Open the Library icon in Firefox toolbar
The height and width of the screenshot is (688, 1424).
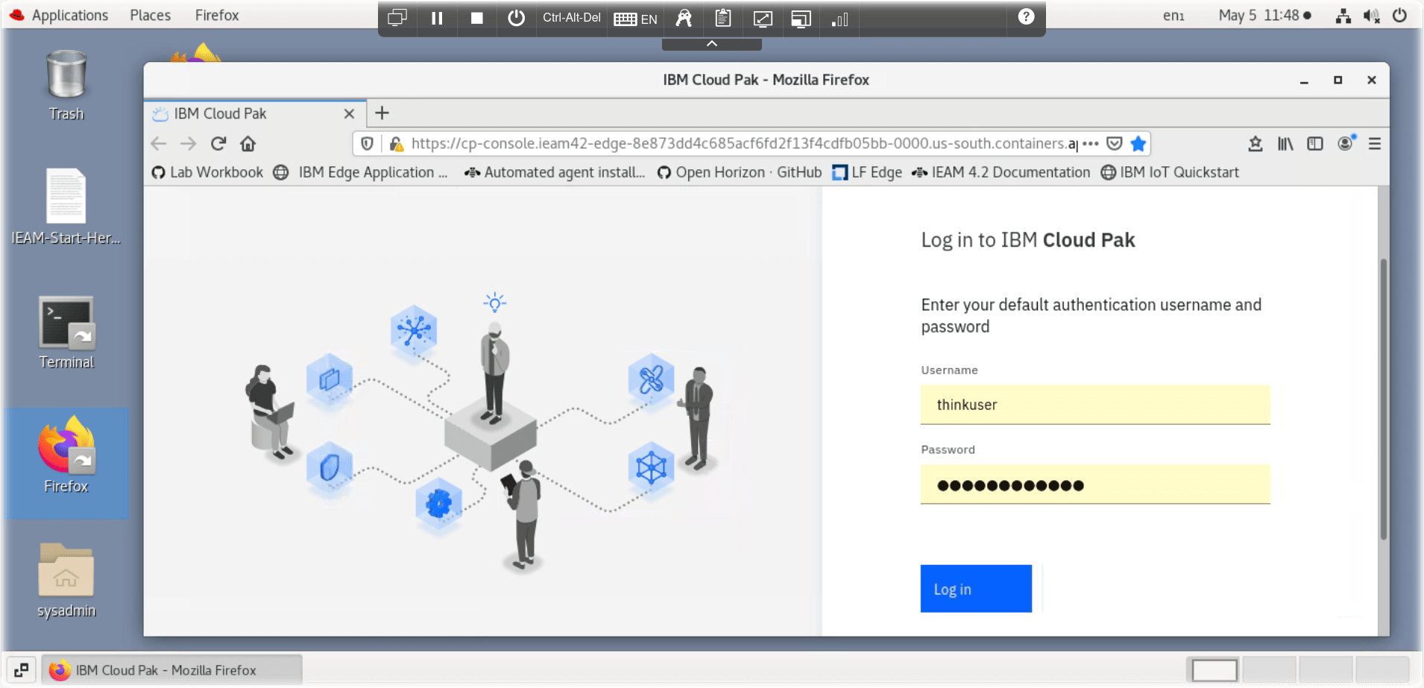[1285, 143]
